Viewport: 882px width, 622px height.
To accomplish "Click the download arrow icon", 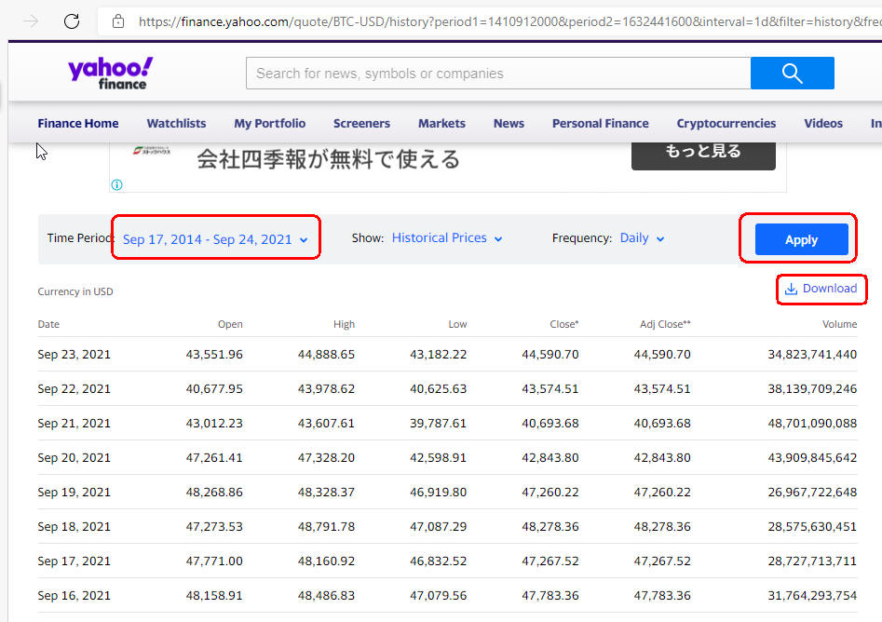I will (x=791, y=289).
